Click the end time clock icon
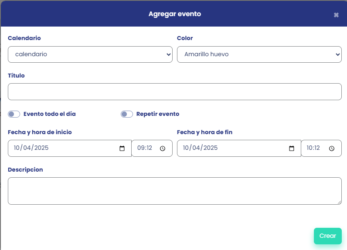 (x=332, y=148)
